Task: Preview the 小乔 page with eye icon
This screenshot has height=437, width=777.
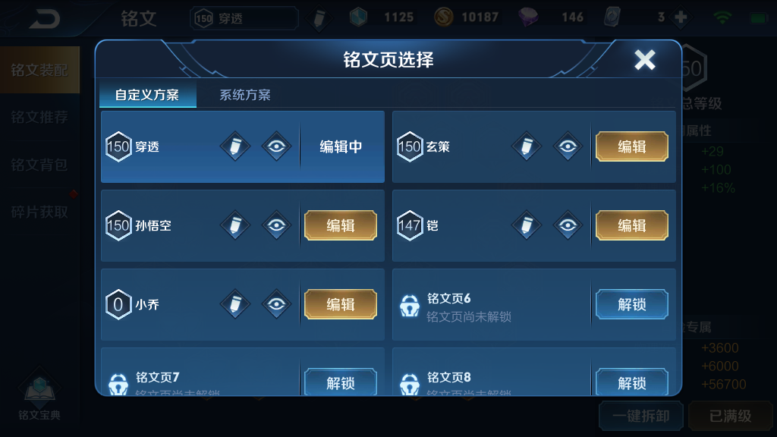Action: pyautogui.click(x=276, y=304)
